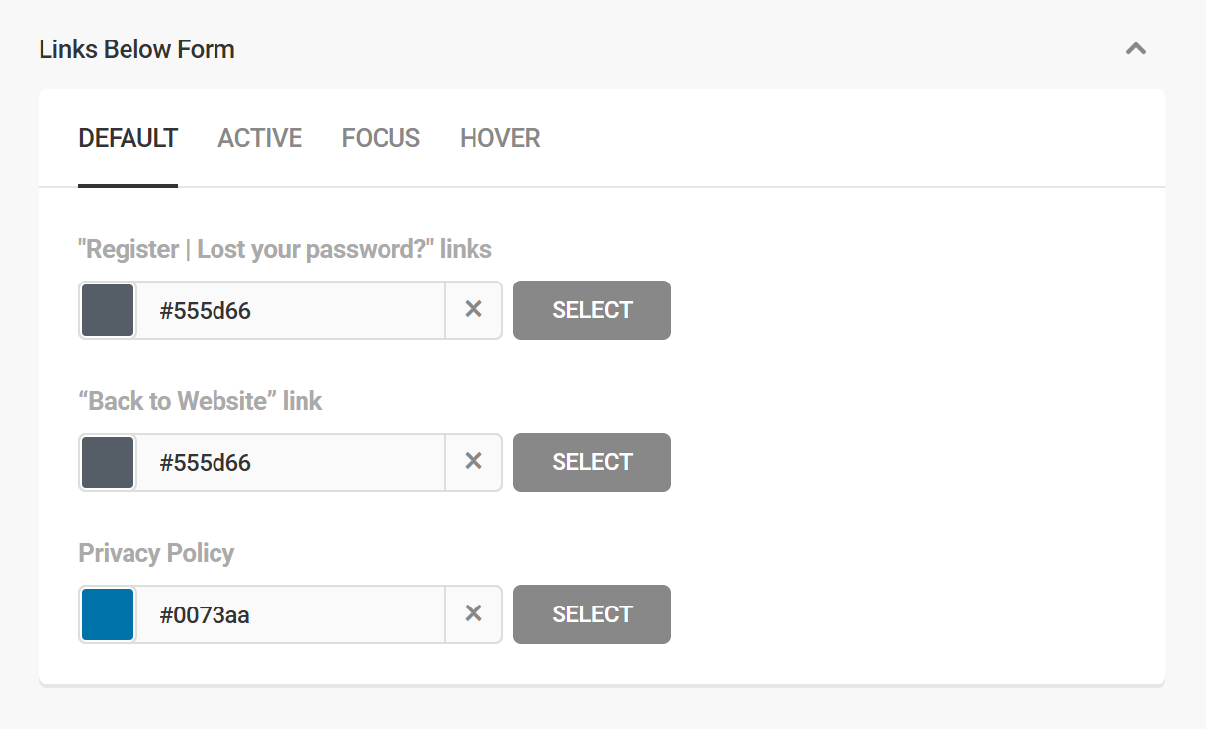Edit the Privacy Policy hex field

pos(290,614)
